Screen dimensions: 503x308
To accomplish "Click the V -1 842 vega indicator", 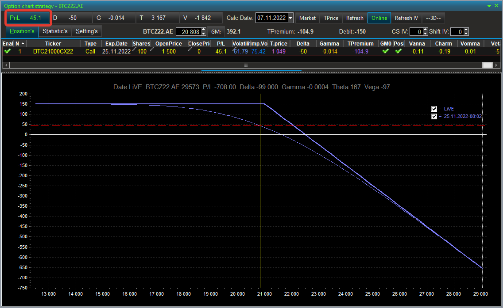I will click(x=201, y=18).
